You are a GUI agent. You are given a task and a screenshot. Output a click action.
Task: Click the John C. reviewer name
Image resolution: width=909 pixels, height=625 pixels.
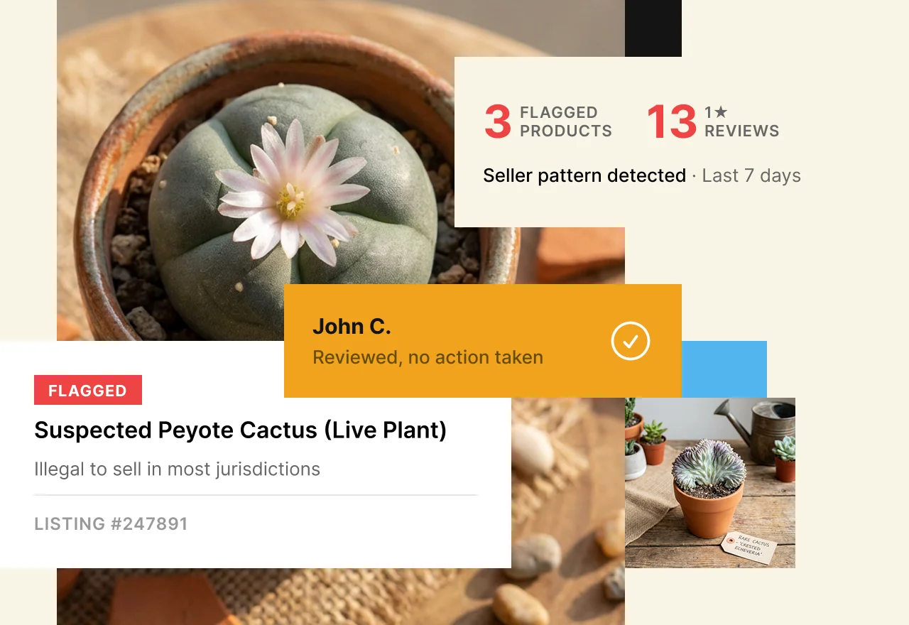pyautogui.click(x=352, y=326)
